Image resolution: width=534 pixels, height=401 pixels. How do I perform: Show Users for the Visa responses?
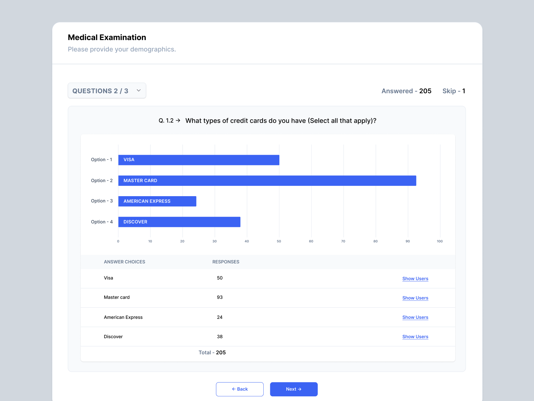[x=415, y=278]
